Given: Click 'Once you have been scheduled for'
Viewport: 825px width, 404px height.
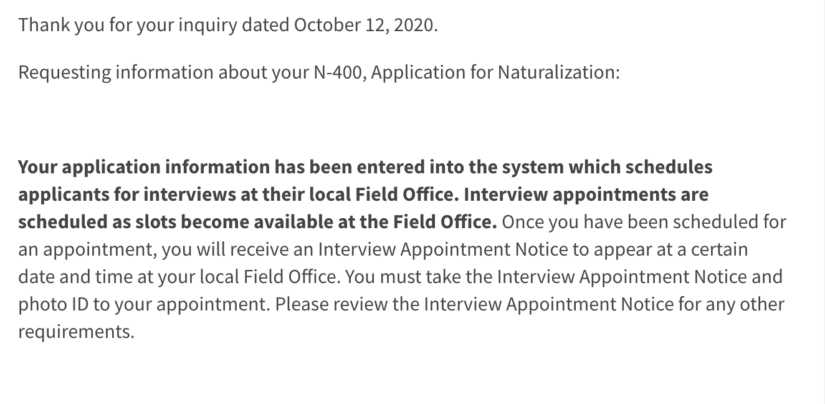Looking at the screenshot, I should pyautogui.click(x=644, y=222).
